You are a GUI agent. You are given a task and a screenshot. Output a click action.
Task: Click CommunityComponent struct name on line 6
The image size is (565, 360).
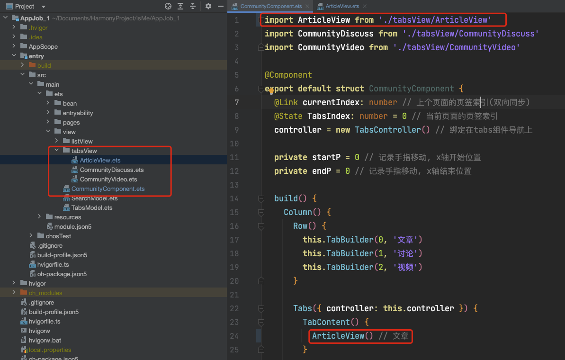click(411, 89)
